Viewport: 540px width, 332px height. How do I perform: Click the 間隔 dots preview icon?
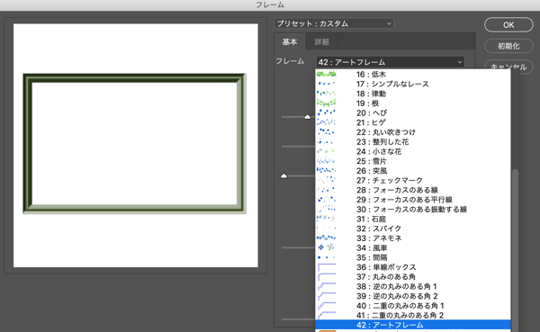(x=326, y=257)
